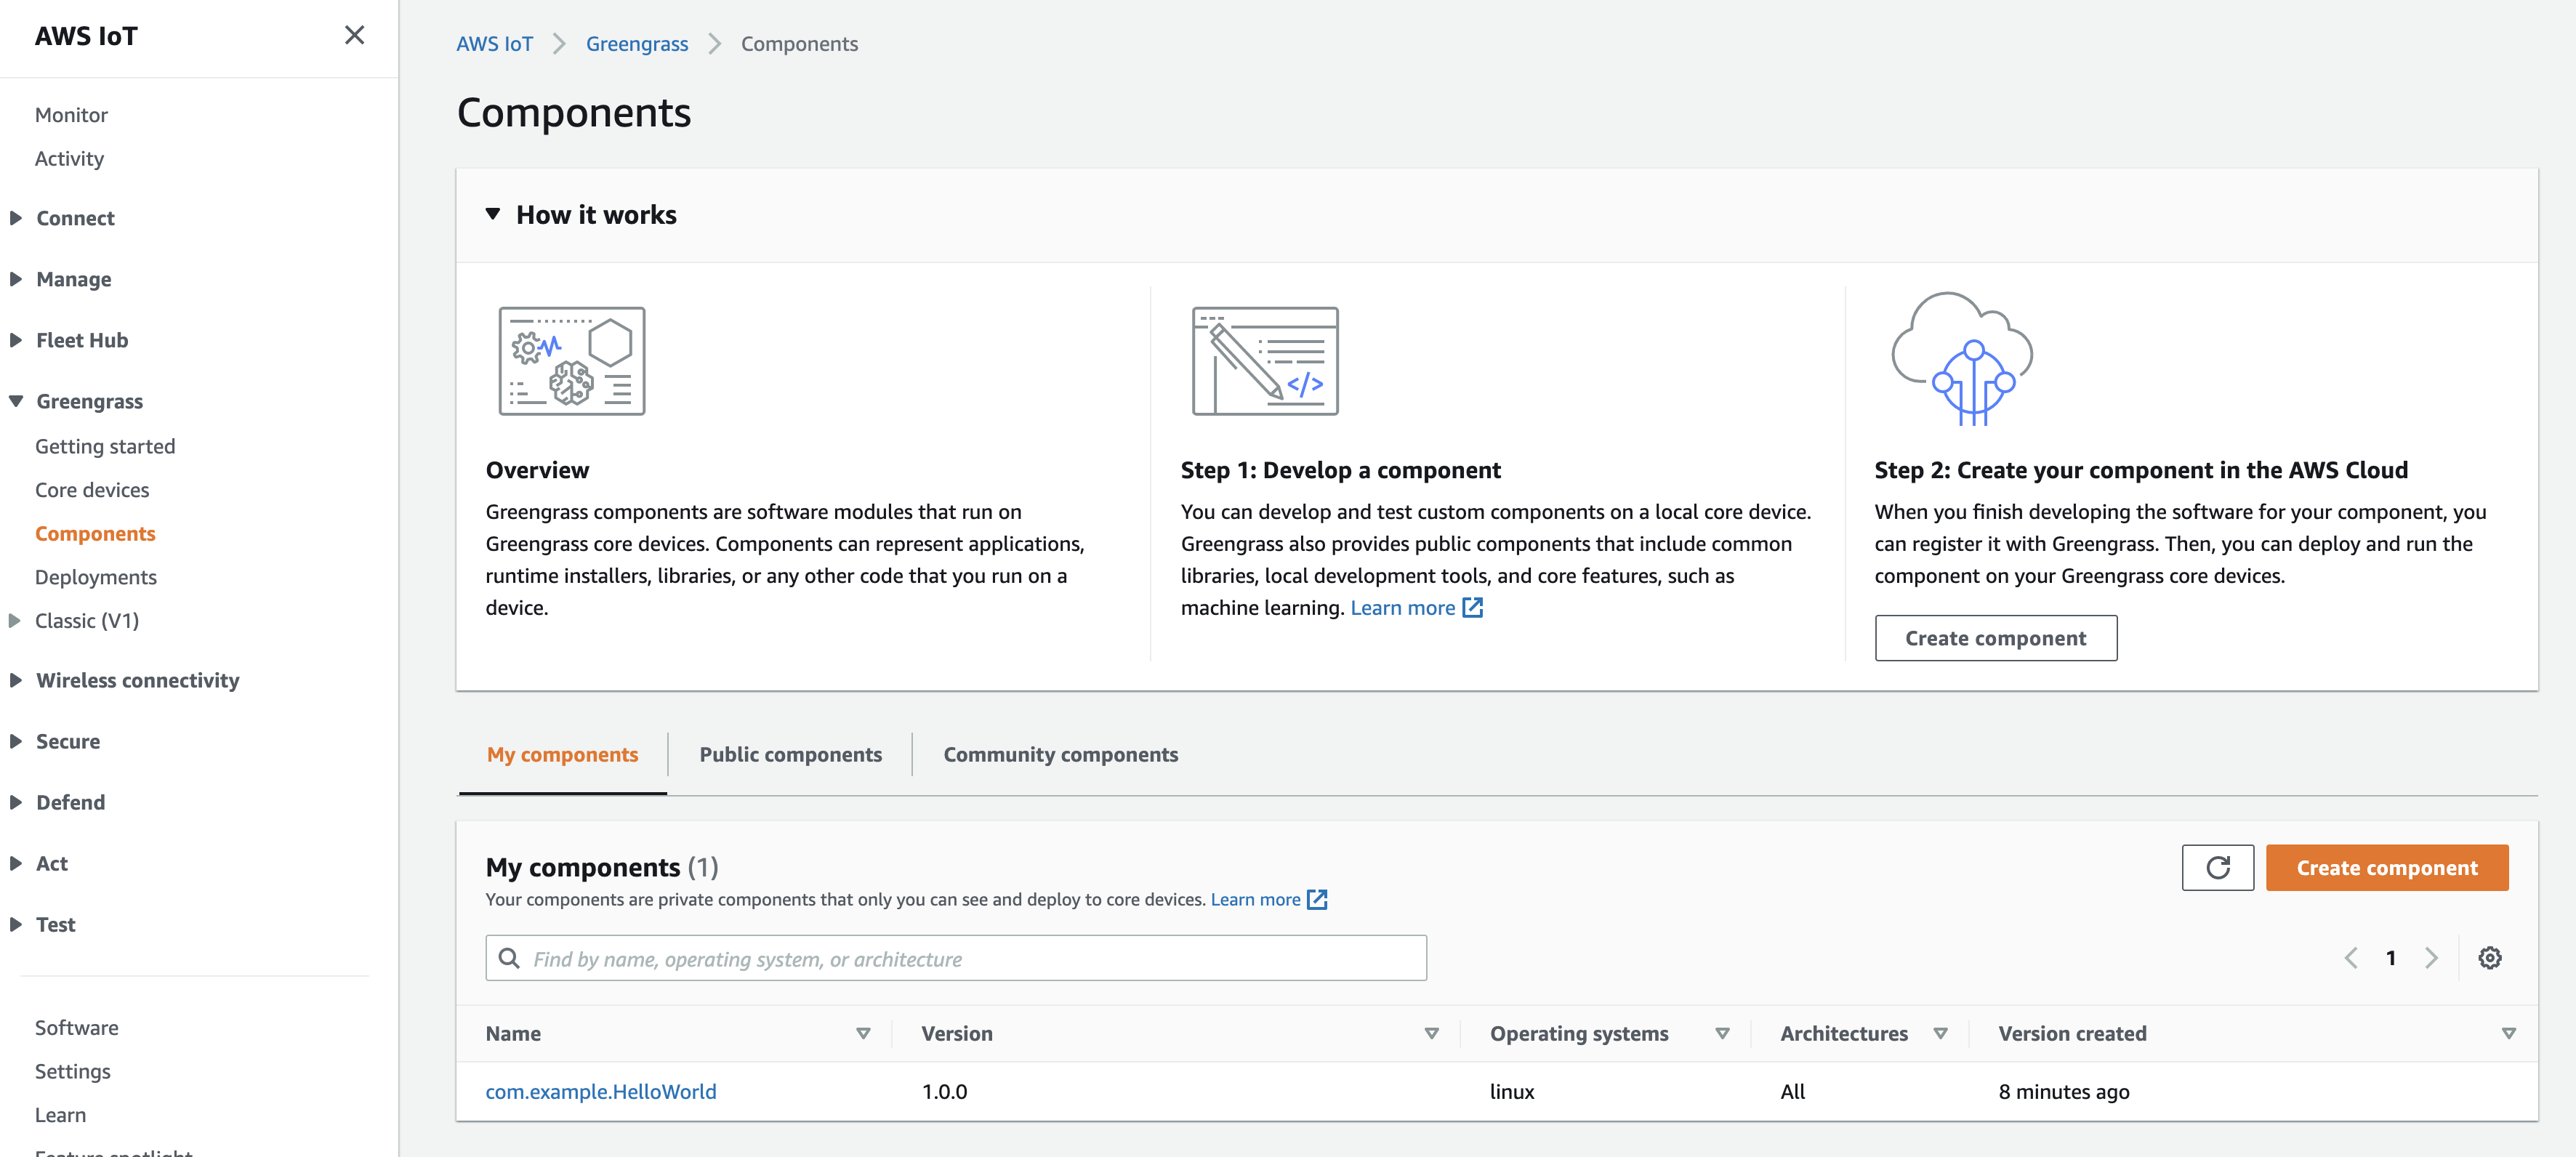Click orange Create component button
The height and width of the screenshot is (1157, 2576).
(x=2386, y=867)
